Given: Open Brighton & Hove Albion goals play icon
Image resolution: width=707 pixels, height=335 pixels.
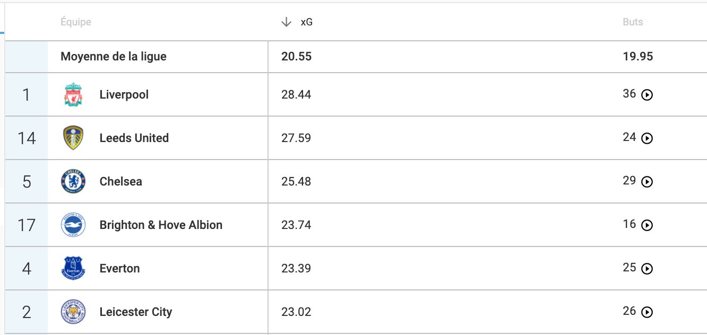Looking at the screenshot, I should pyautogui.click(x=647, y=226).
